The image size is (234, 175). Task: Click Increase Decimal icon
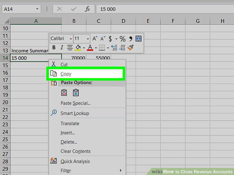pyautogui.click(x=114, y=48)
